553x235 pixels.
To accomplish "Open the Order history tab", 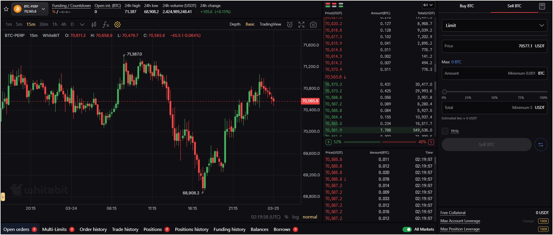I will (93, 229).
